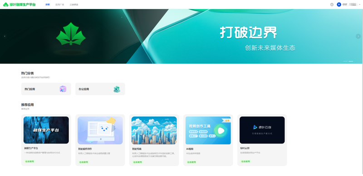Open the 绿叶云创 dark thumbnail
The height and width of the screenshot is (176, 363).
coord(262,130)
